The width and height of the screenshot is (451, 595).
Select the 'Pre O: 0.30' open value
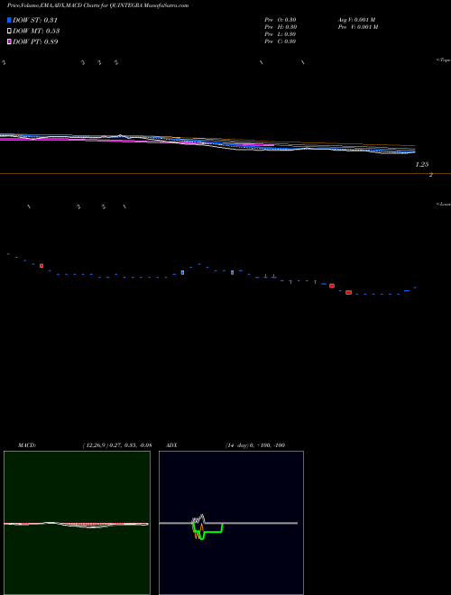[281, 20]
